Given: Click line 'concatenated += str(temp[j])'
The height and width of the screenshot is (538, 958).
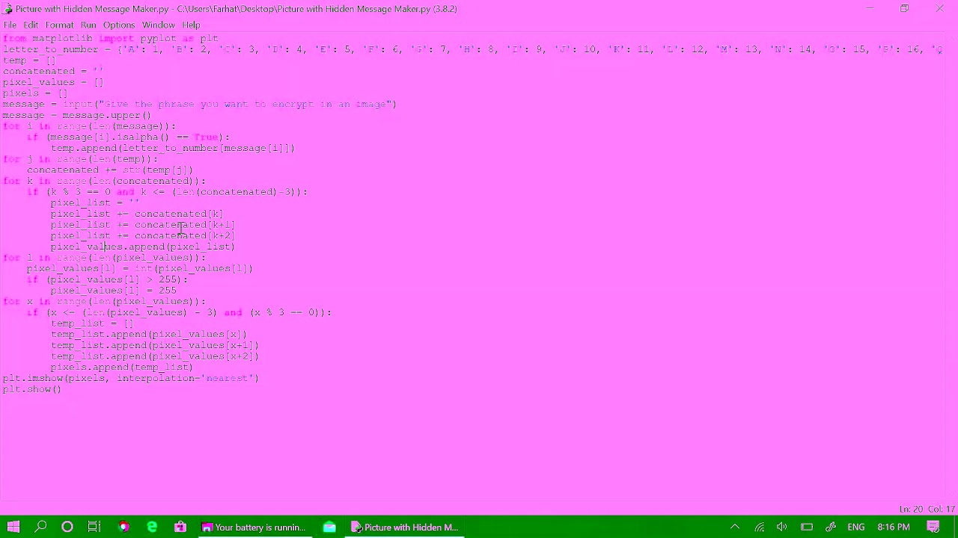Looking at the screenshot, I should 110,170.
